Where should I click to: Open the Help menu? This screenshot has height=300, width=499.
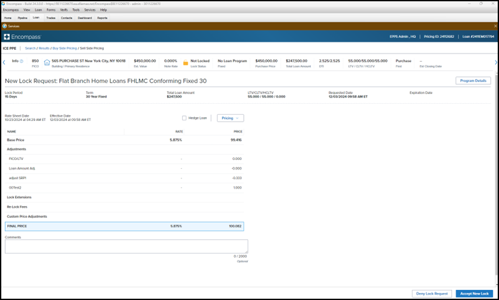click(104, 10)
